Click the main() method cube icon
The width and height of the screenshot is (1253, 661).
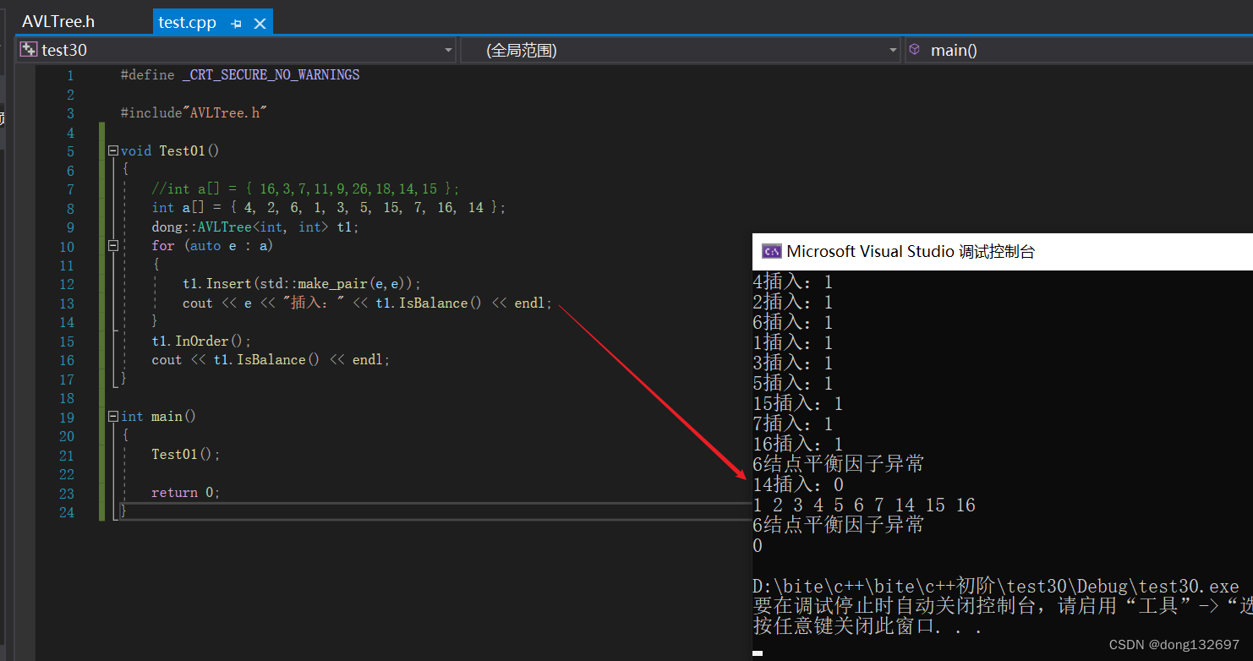914,50
